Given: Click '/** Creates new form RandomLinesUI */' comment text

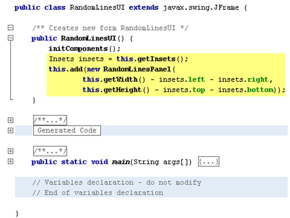Looking at the screenshot, I should tap(110, 28).
